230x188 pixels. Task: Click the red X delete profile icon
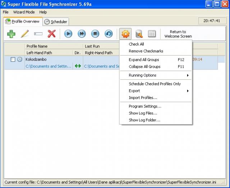[x=52, y=34]
